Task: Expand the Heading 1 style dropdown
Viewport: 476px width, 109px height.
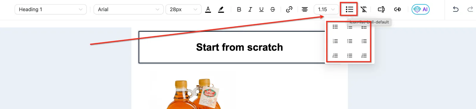Action: tap(51, 10)
